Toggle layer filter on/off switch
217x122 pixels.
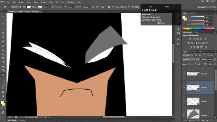[x=215, y=55]
